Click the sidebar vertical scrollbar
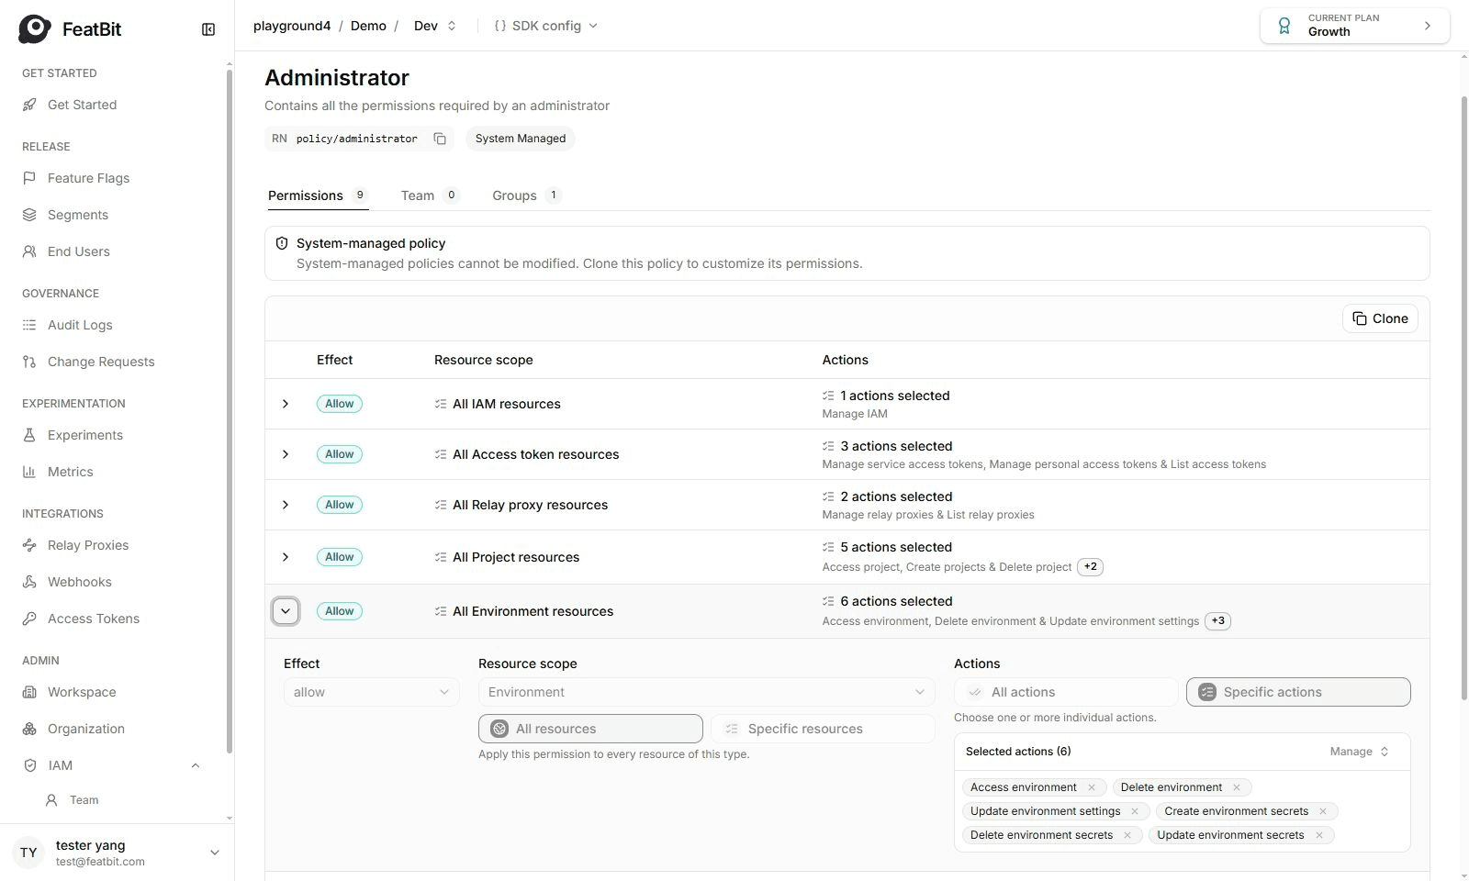The height and width of the screenshot is (881, 1469). pyautogui.click(x=230, y=409)
